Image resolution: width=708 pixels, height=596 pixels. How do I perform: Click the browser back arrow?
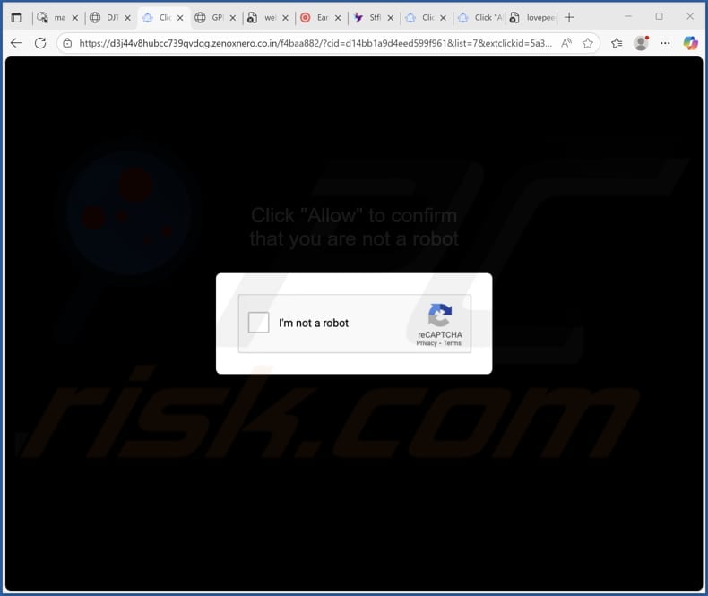(x=16, y=43)
